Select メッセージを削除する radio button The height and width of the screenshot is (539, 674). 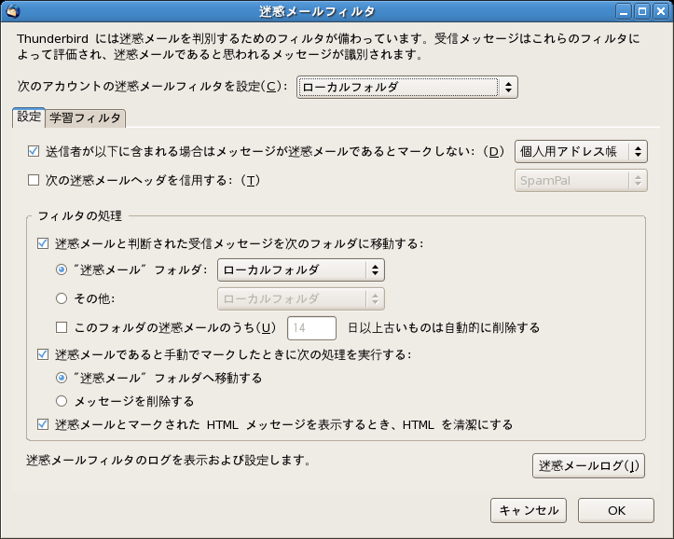coord(62,401)
